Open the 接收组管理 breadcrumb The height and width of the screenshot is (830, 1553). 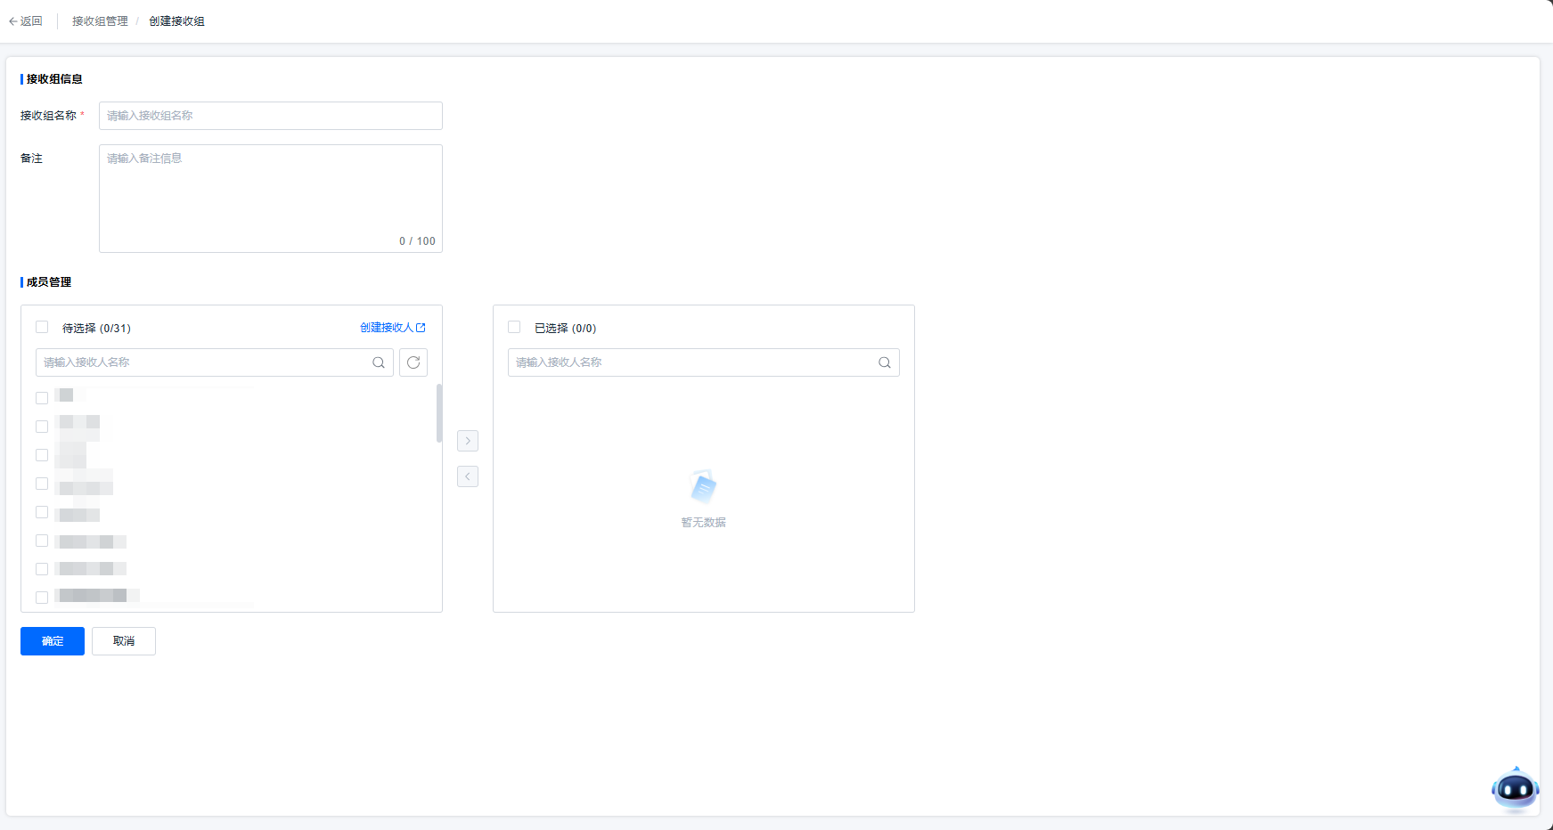point(100,21)
